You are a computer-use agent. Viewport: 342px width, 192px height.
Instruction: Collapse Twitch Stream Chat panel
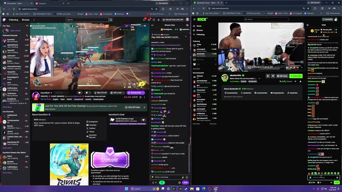click(x=152, y=25)
